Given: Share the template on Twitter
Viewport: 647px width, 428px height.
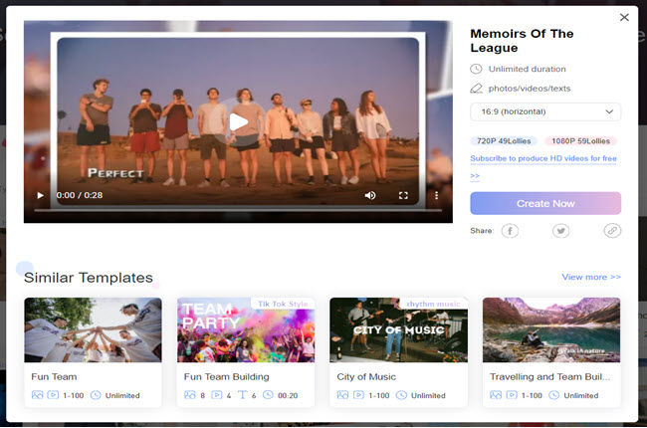Looking at the screenshot, I should [561, 231].
